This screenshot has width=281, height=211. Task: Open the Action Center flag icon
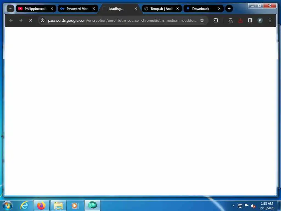click(x=247, y=206)
